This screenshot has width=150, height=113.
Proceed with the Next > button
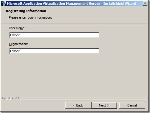pos(104,105)
